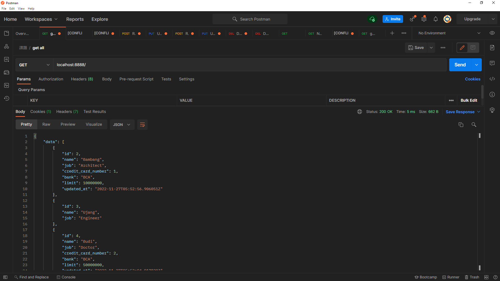The height and width of the screenshot is (281, 500).
Task: Open the request info icon
Action: (492, 94)
